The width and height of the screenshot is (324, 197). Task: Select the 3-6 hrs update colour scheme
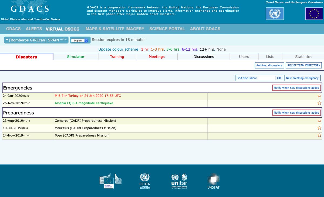tap(173, 49)
